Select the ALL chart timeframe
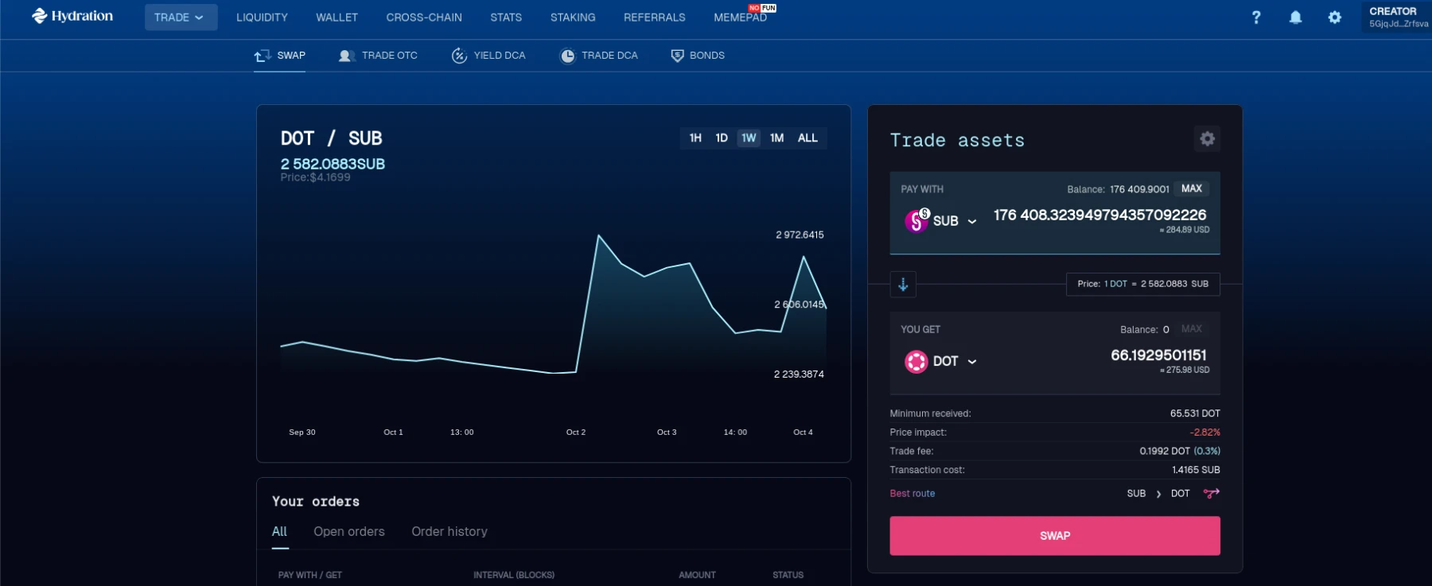 pos(807,138)
